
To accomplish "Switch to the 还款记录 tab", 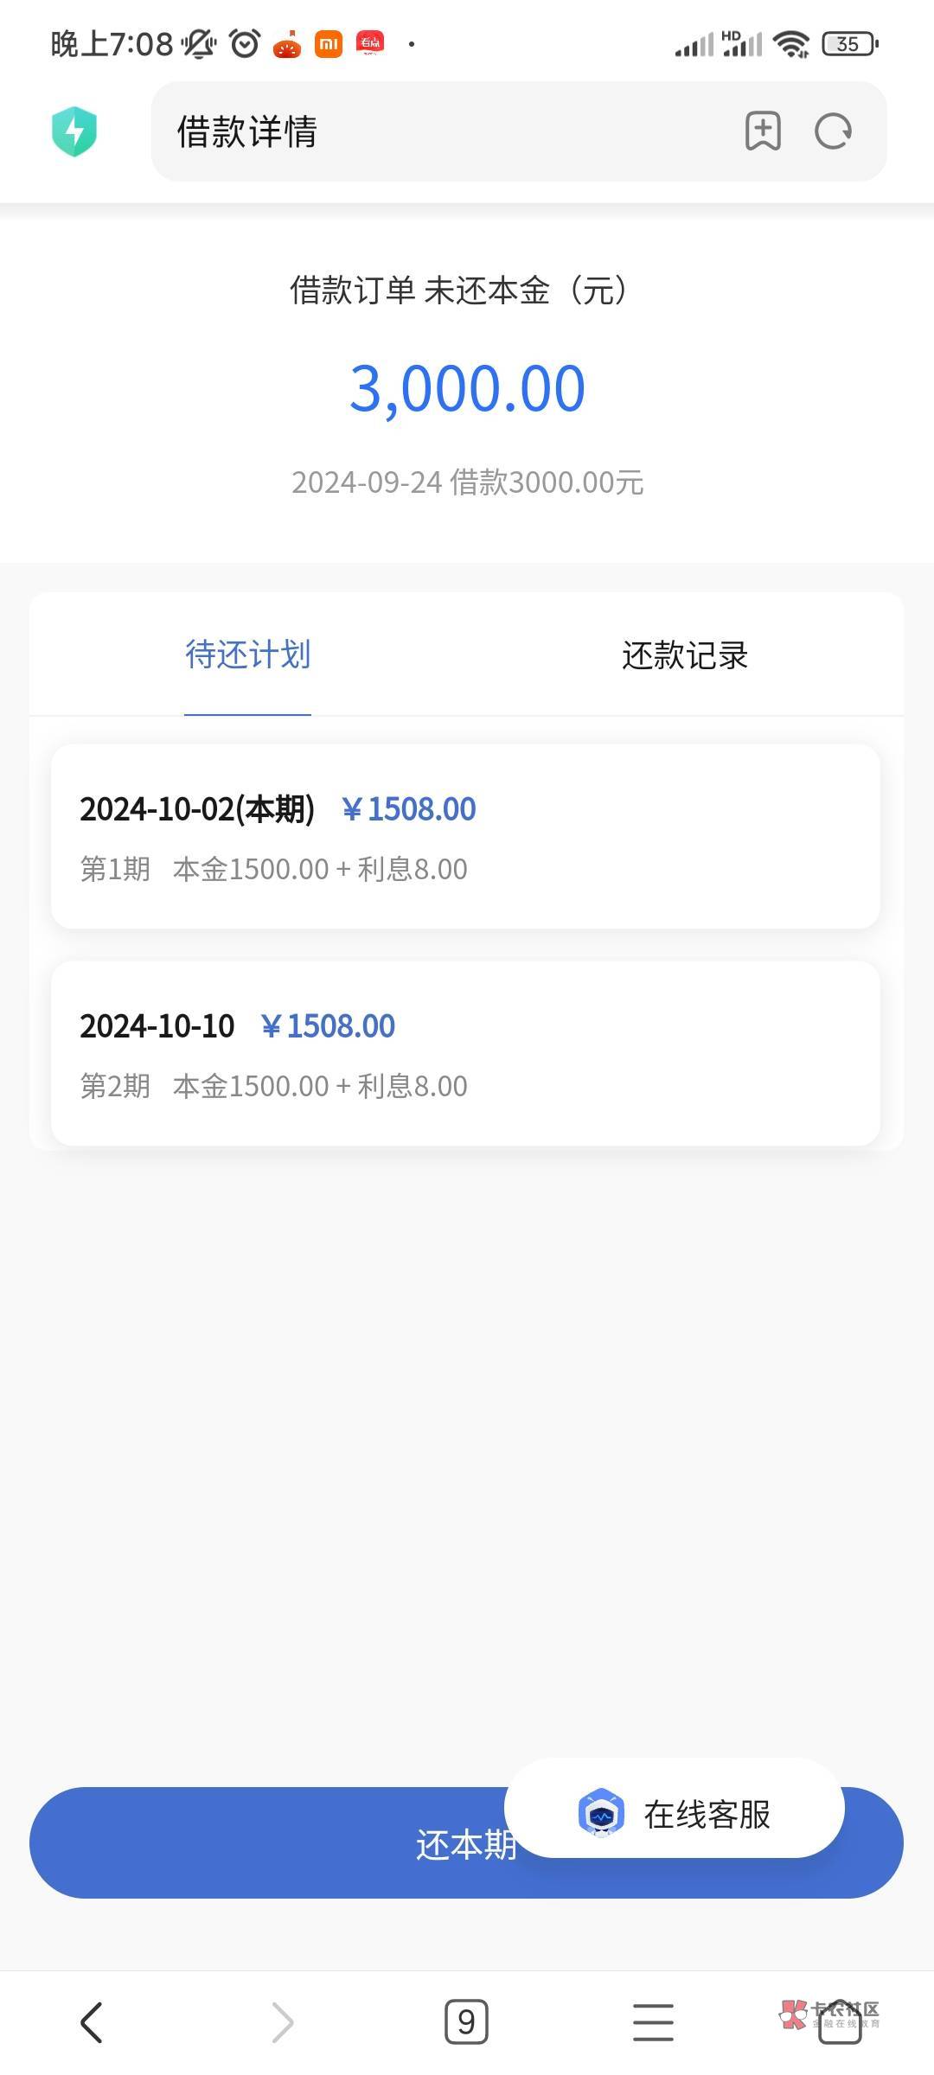I will tap(684, 654).
